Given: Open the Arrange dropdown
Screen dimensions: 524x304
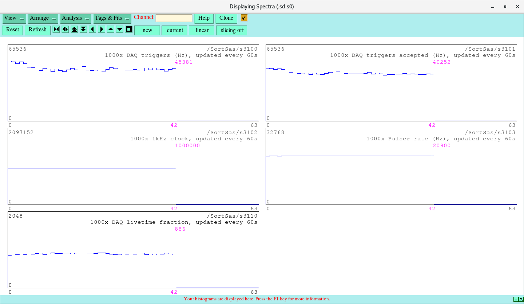Looking at the screenshot, I should click(x=43, y=18).
